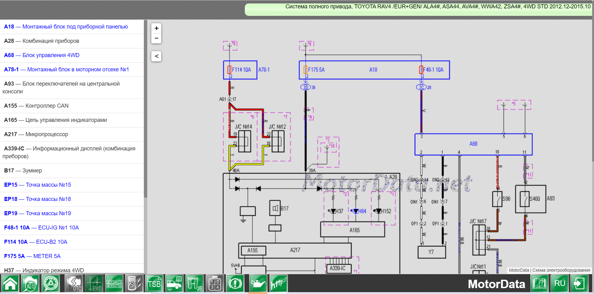Click the component list vertical scrollbar
594x294 pixels.
pyautogui.click(x=145, y=109)
